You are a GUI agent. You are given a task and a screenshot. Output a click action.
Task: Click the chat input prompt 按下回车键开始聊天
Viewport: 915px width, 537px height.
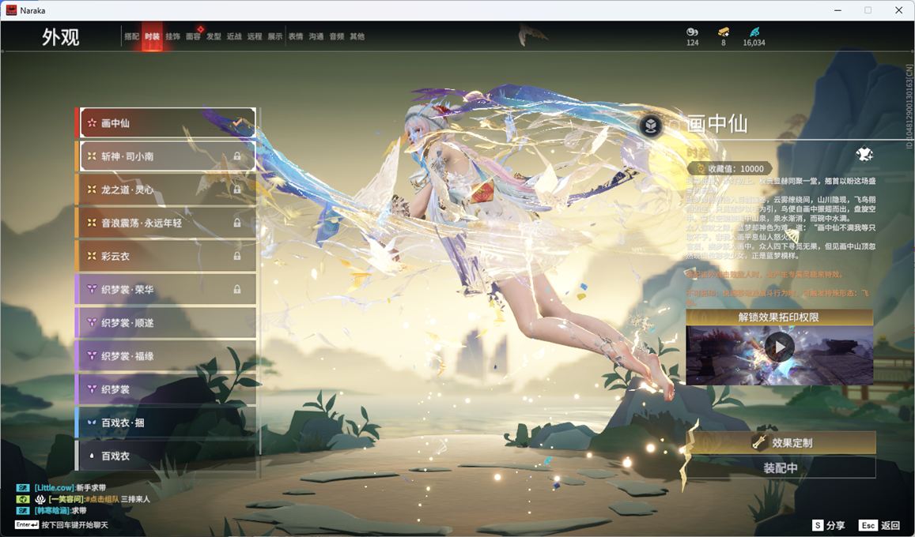[x=74, y=525]
